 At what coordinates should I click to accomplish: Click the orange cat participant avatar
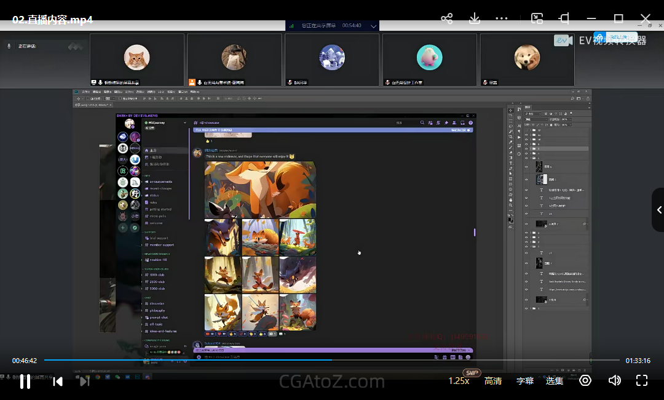tap(136, 58)
